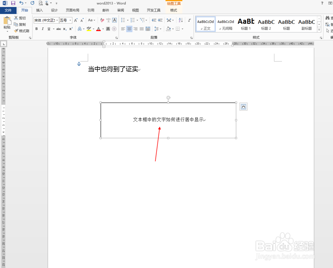
Task: Switch to the References (引用) tab
Action: (x=91, y=10)
